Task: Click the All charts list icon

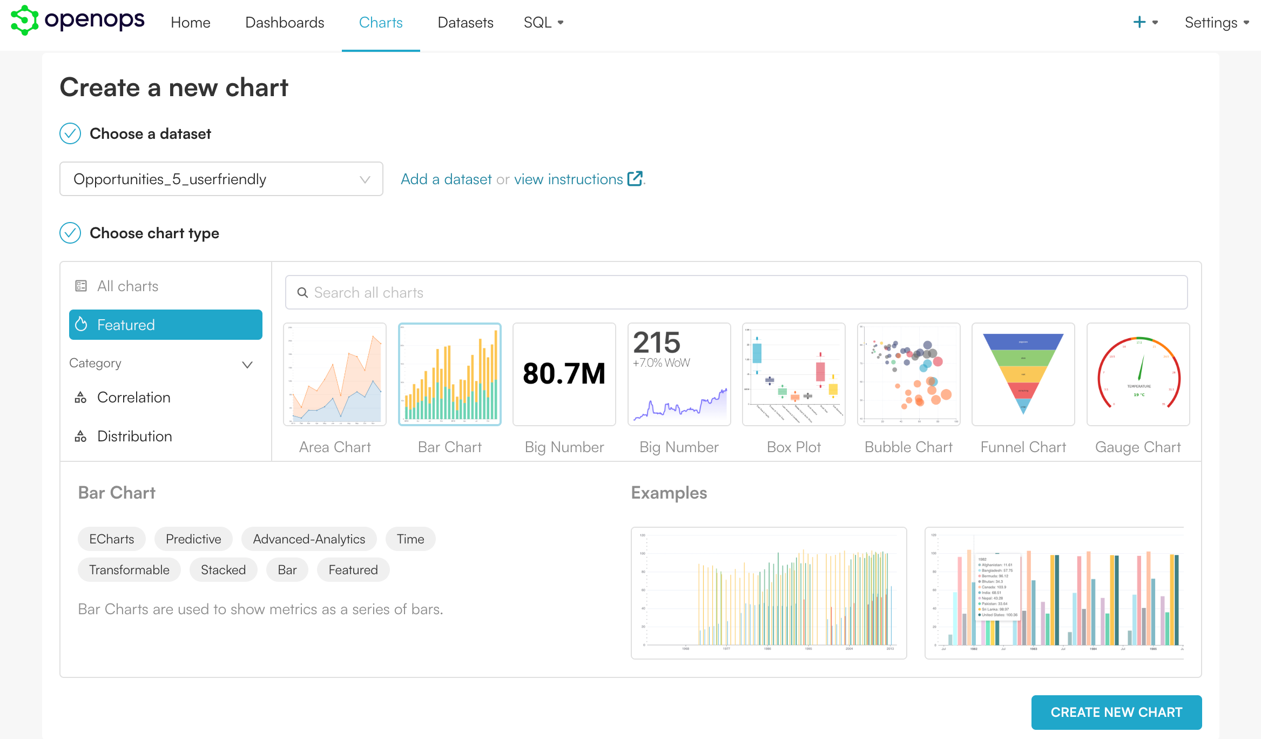Action: coord(81,286)
